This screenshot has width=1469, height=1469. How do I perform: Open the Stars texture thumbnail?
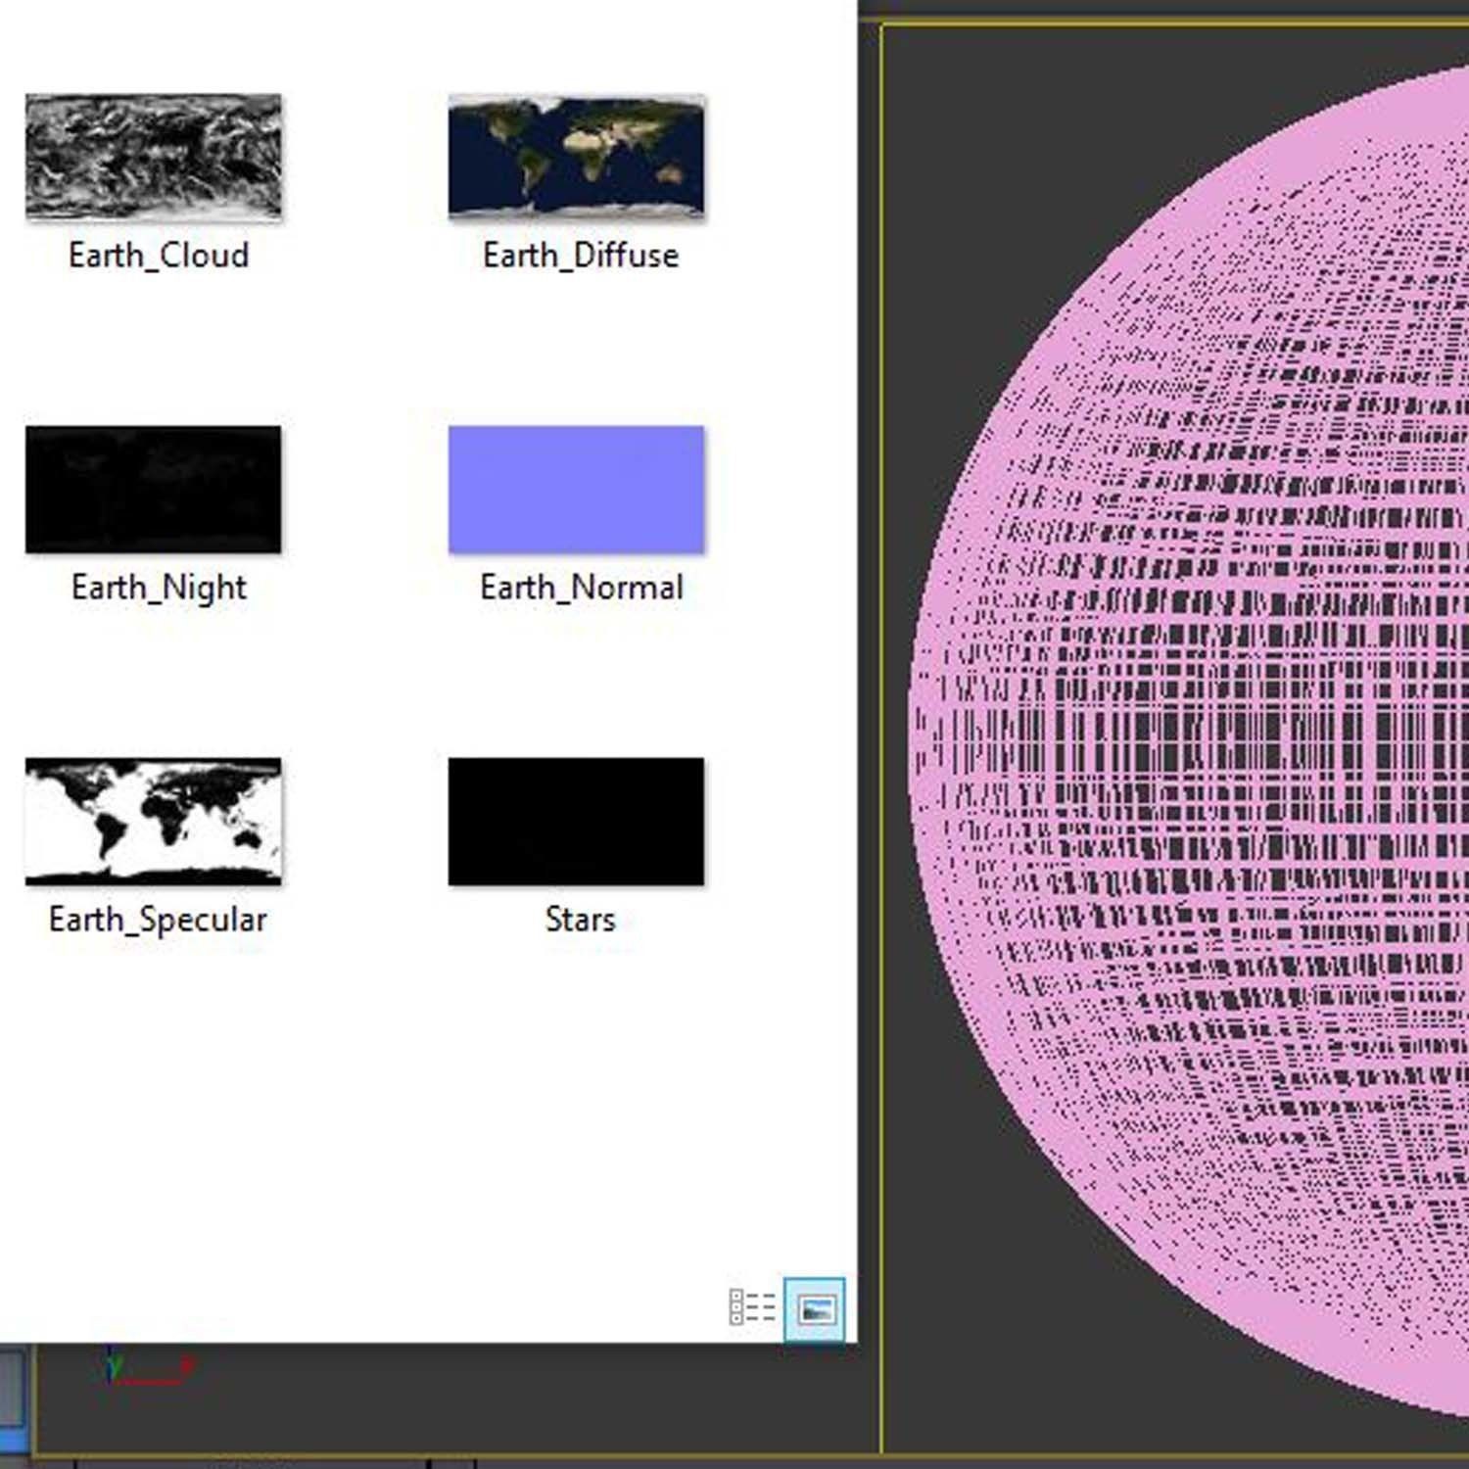click(x=576, y=821)
